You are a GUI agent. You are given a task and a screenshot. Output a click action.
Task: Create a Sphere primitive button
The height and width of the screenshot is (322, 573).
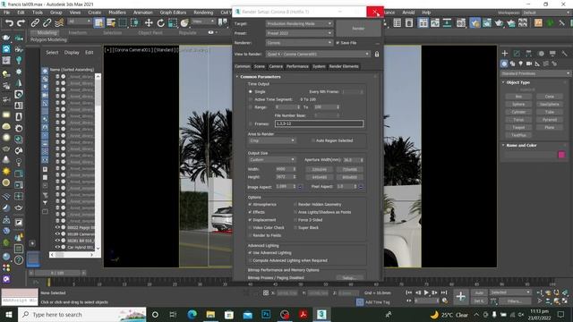tap(518, 105)
